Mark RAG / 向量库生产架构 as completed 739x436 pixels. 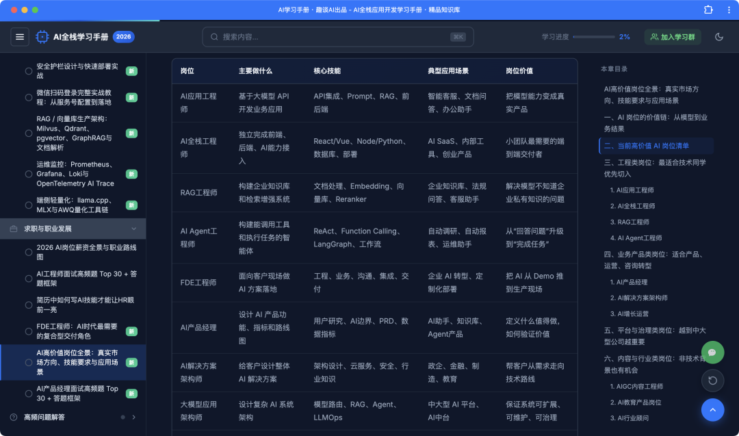click(29, 133)
